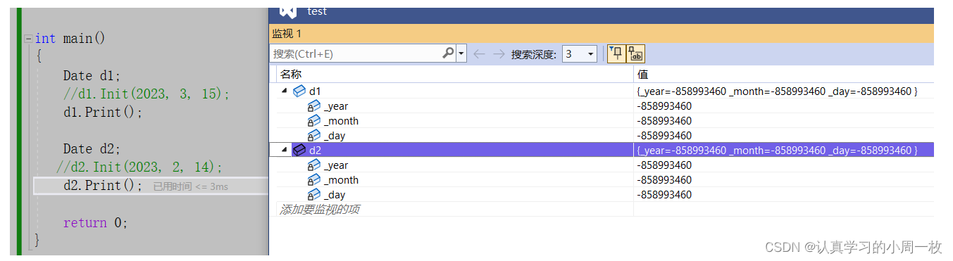The height and width of the screenshot is (261, 953).
Task: Select the d1 row name
Action: 315,91
